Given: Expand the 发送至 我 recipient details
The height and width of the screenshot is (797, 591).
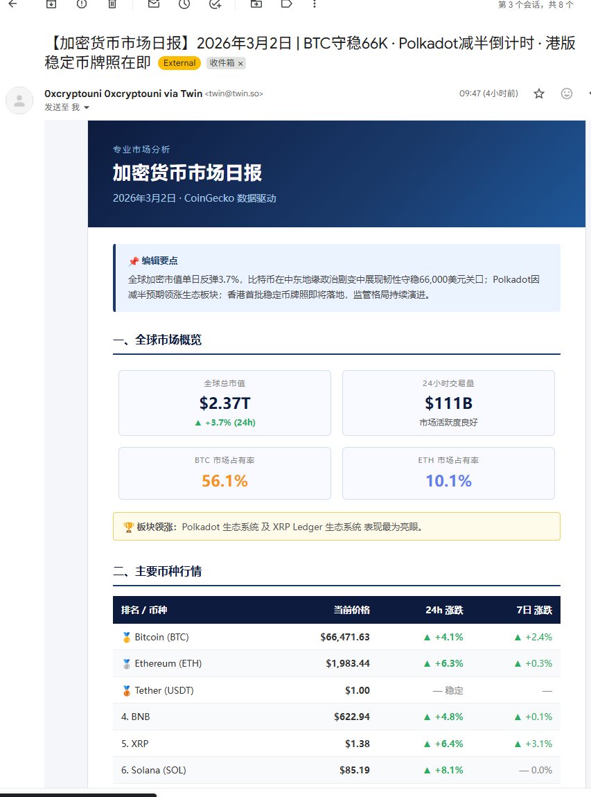Looking at the screenshot, I should point(67,107).
